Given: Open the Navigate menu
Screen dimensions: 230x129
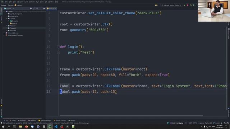Looking at the screenshot, I should (20, 2).
